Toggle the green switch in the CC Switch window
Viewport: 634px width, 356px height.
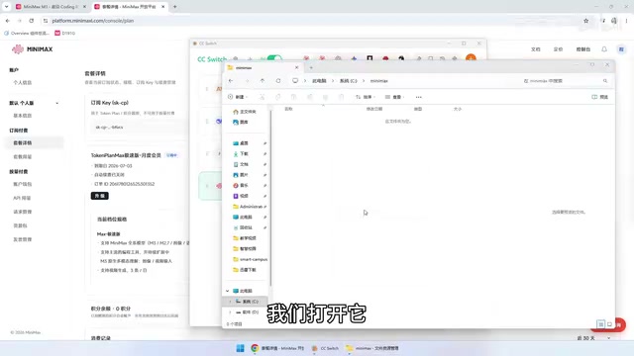pos(274,59)
